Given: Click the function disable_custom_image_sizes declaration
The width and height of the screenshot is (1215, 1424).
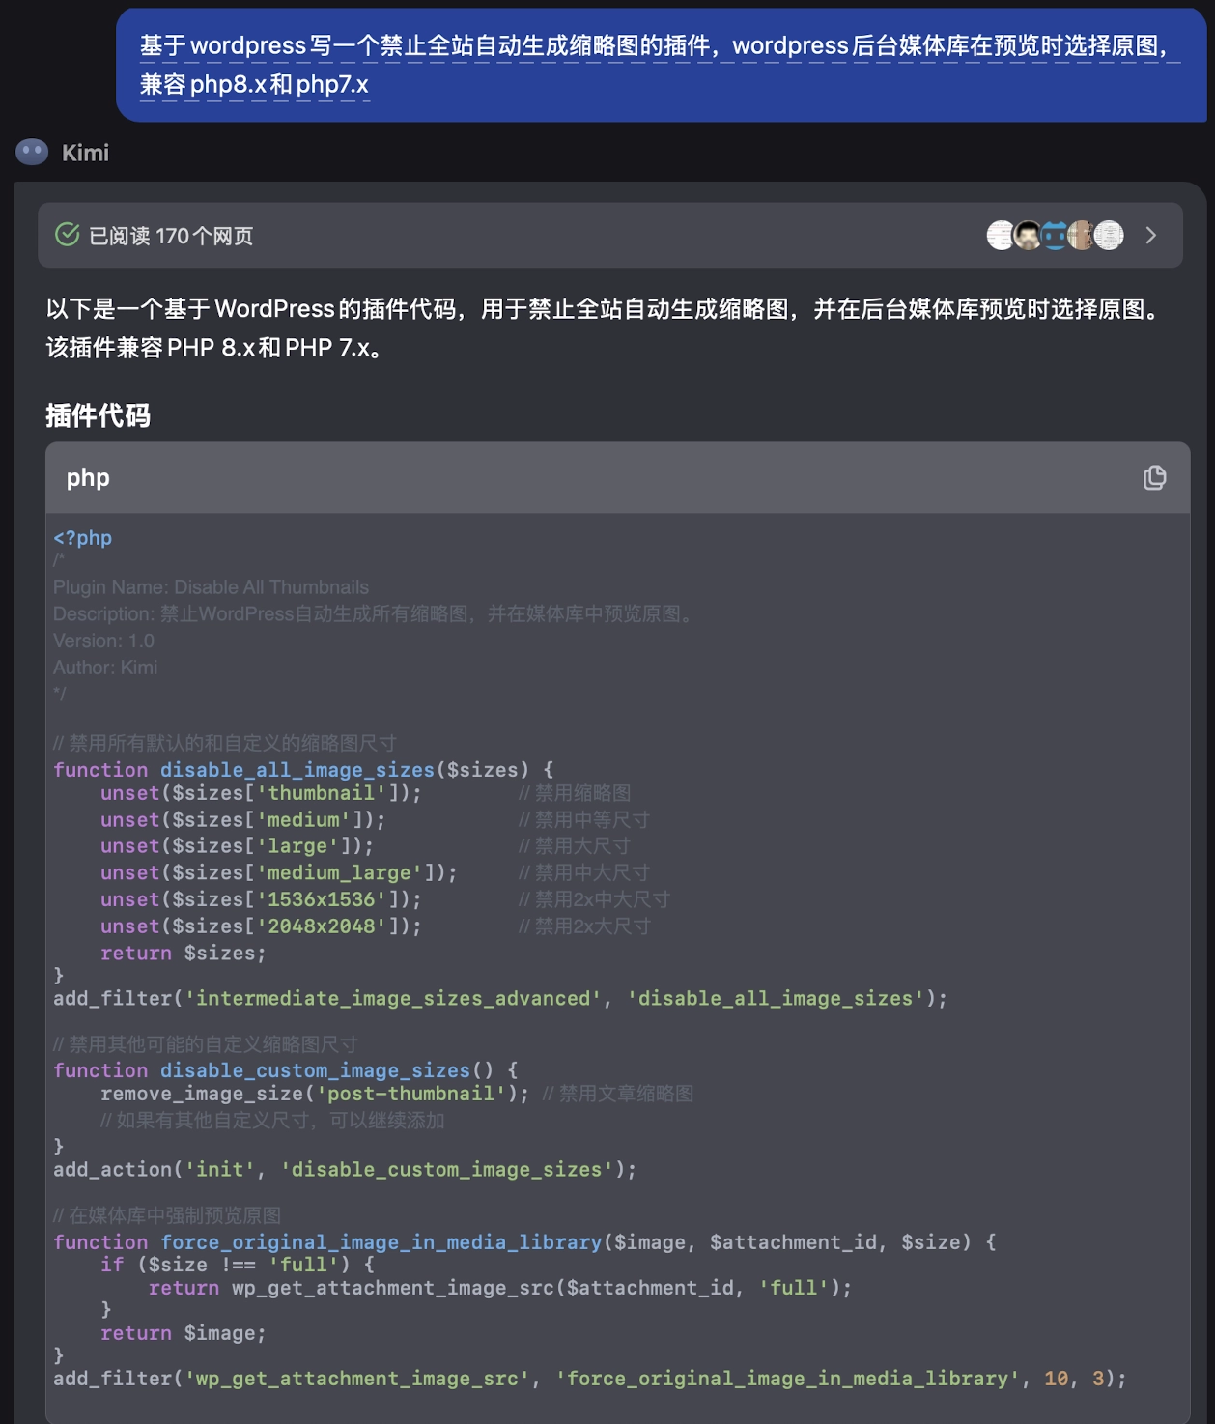Looking at the screenshot, I should tap(286, 1070).
